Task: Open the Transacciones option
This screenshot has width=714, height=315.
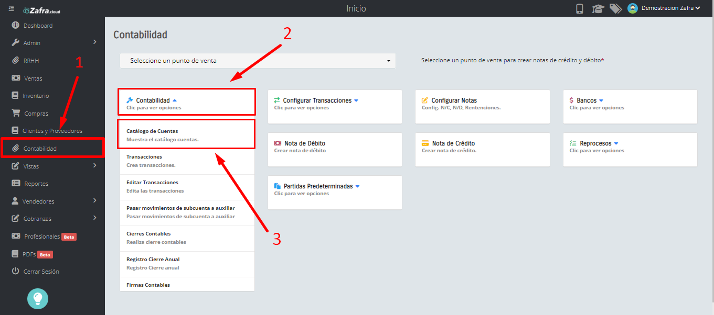Action: 187,161
